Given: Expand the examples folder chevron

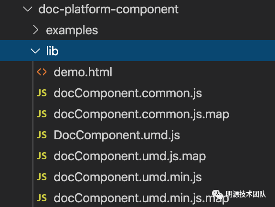Looking at the screenshot, I should [x=36, y=30].
